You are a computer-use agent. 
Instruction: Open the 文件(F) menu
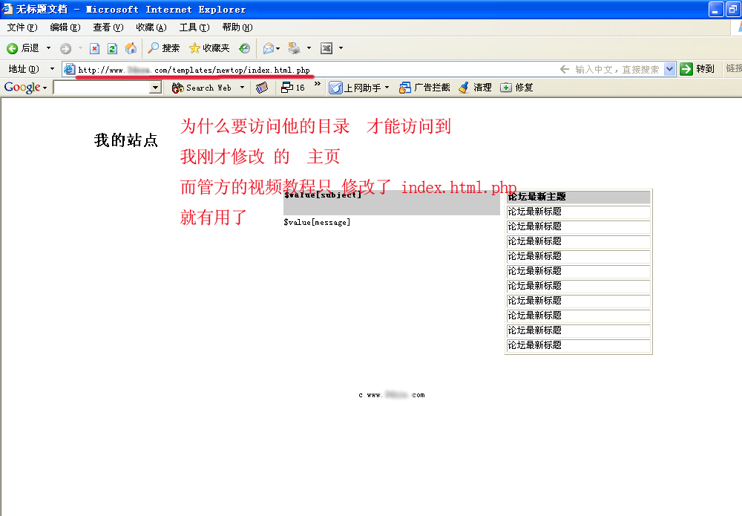pyautogui.click(x=22, y=27)
